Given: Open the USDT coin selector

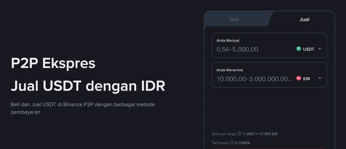Looking at the screenshot, I should coord(309,49).
